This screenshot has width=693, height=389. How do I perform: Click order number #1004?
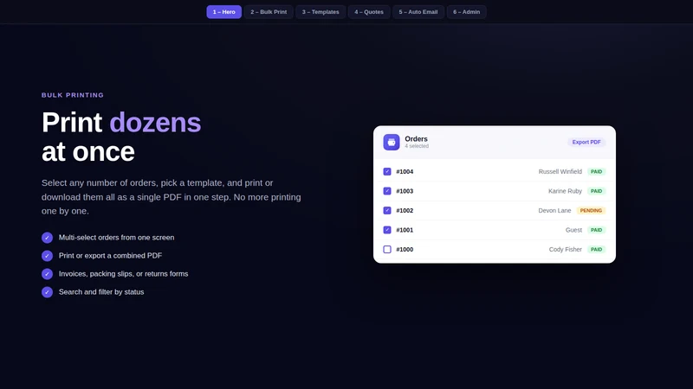coord(405,171)
